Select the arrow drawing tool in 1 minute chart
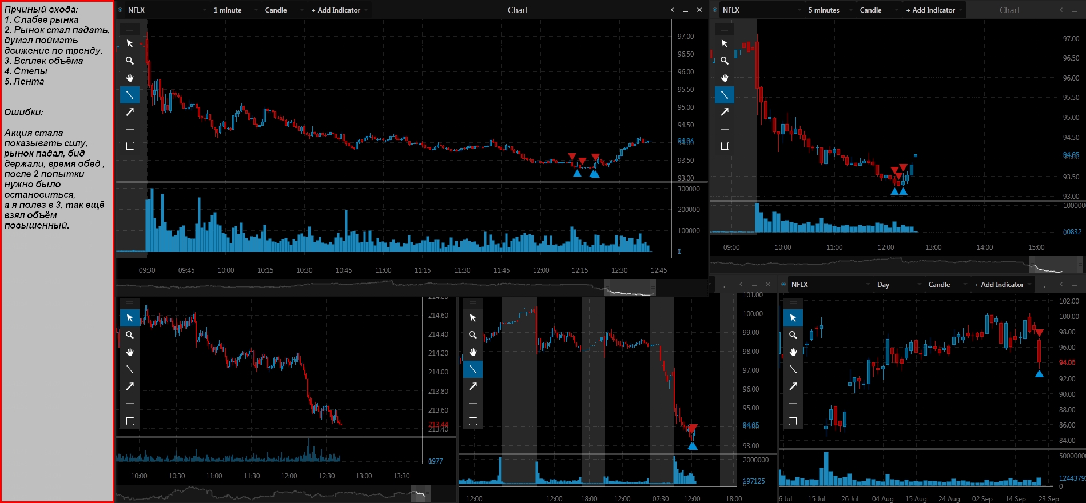The image size is (1086, 503). 130,112
